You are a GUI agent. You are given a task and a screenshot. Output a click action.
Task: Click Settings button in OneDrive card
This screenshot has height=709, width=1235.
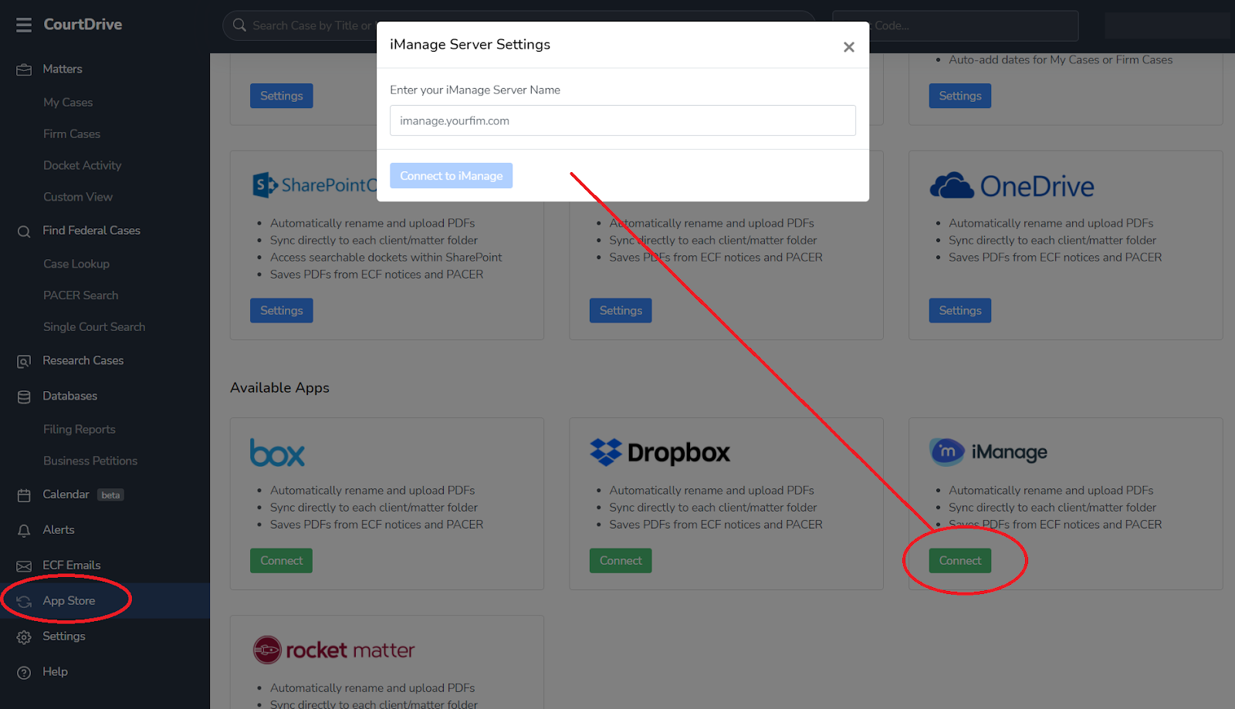coord(960,311)
